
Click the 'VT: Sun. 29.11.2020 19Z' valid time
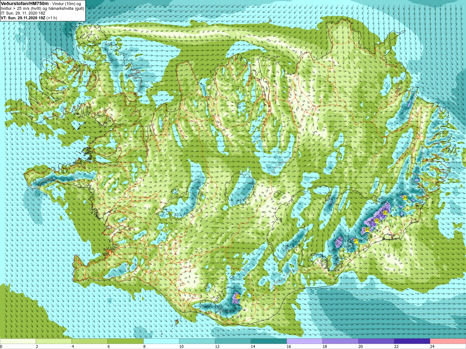coord(22,18)
